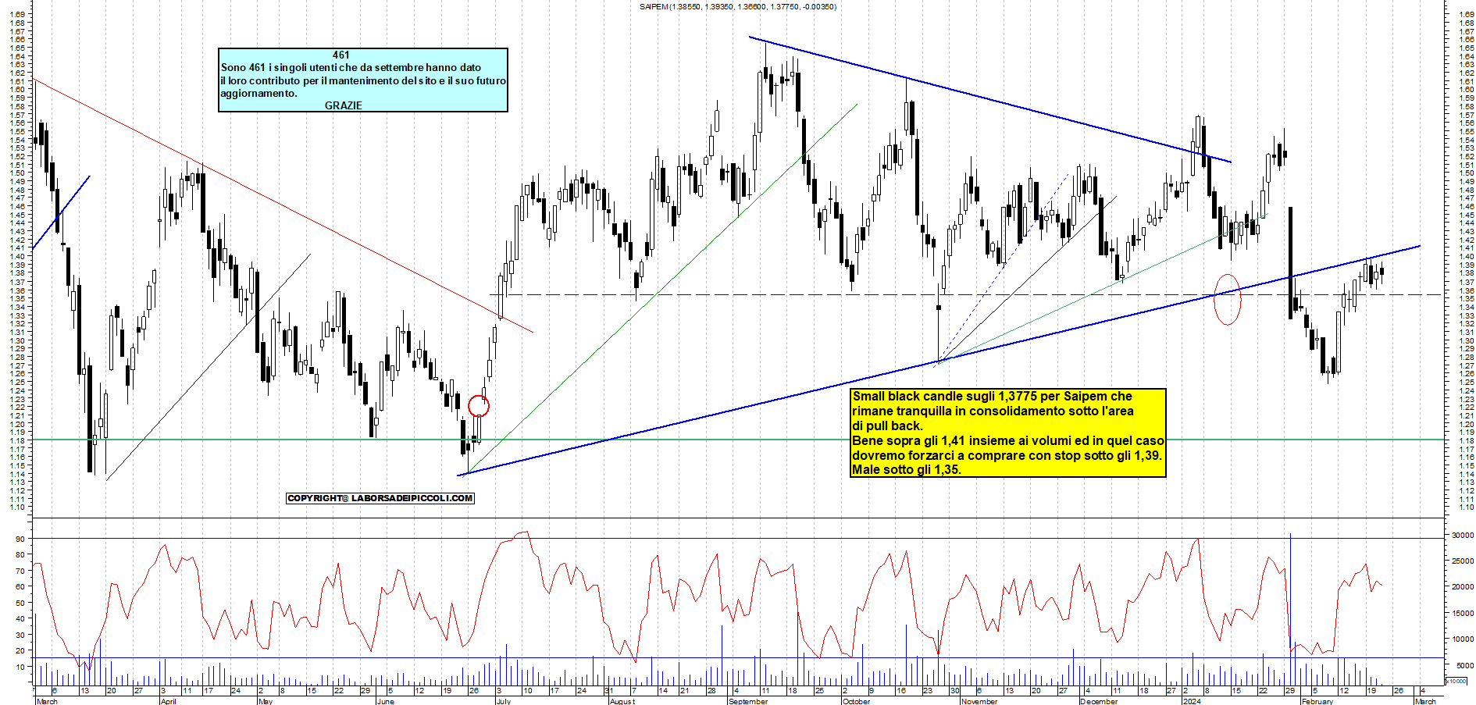Click the 'di pull back.' line

(x=887, y=426)
